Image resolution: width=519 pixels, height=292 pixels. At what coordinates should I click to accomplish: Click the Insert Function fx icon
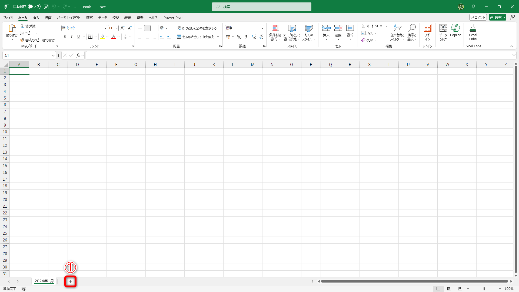click(x=78, y=55)
